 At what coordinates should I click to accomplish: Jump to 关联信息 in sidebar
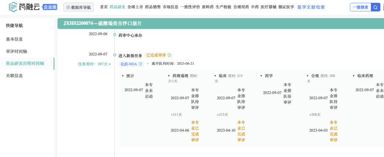pyautogui.click(x=15, y=76)
